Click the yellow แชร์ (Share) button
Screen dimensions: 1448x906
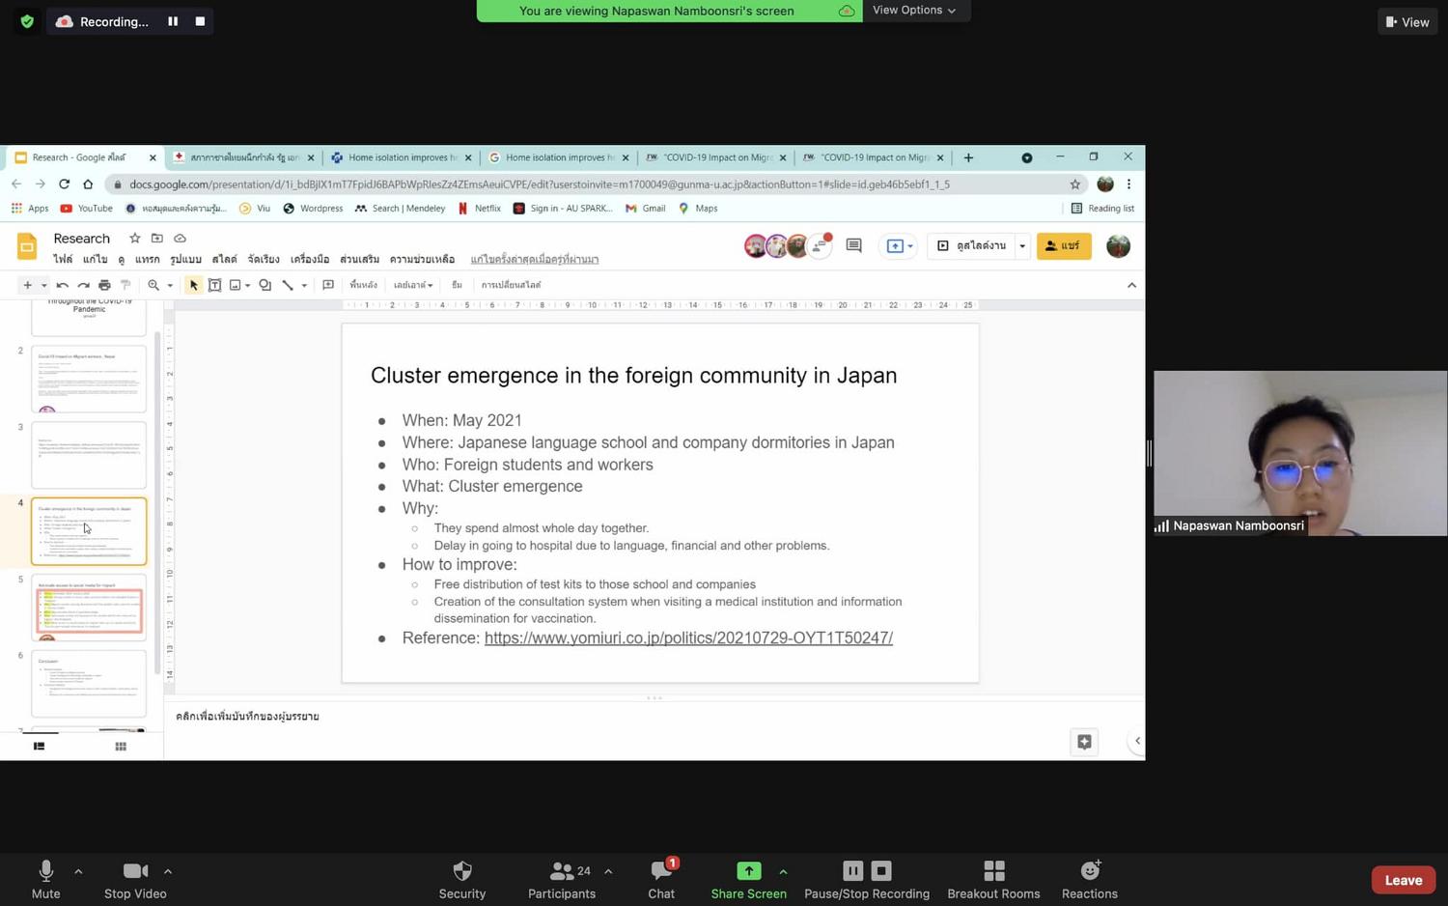coord(1064,246)
